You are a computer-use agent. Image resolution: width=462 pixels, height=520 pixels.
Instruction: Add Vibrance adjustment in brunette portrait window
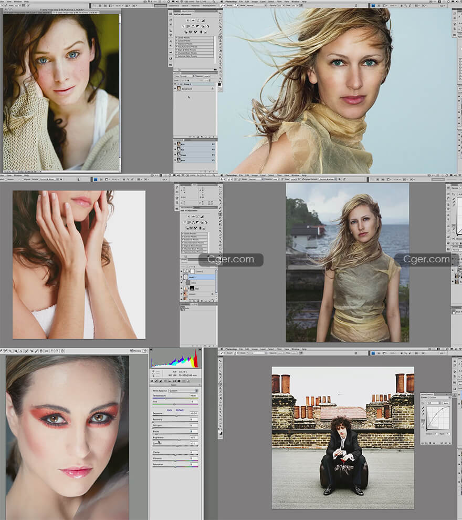point(183,26)
